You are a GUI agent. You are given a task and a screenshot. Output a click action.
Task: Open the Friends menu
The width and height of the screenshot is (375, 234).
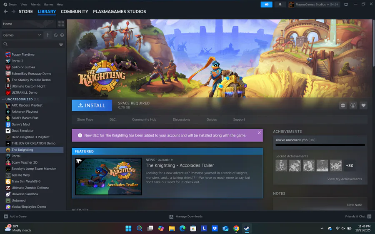click(x=35, y=4)
